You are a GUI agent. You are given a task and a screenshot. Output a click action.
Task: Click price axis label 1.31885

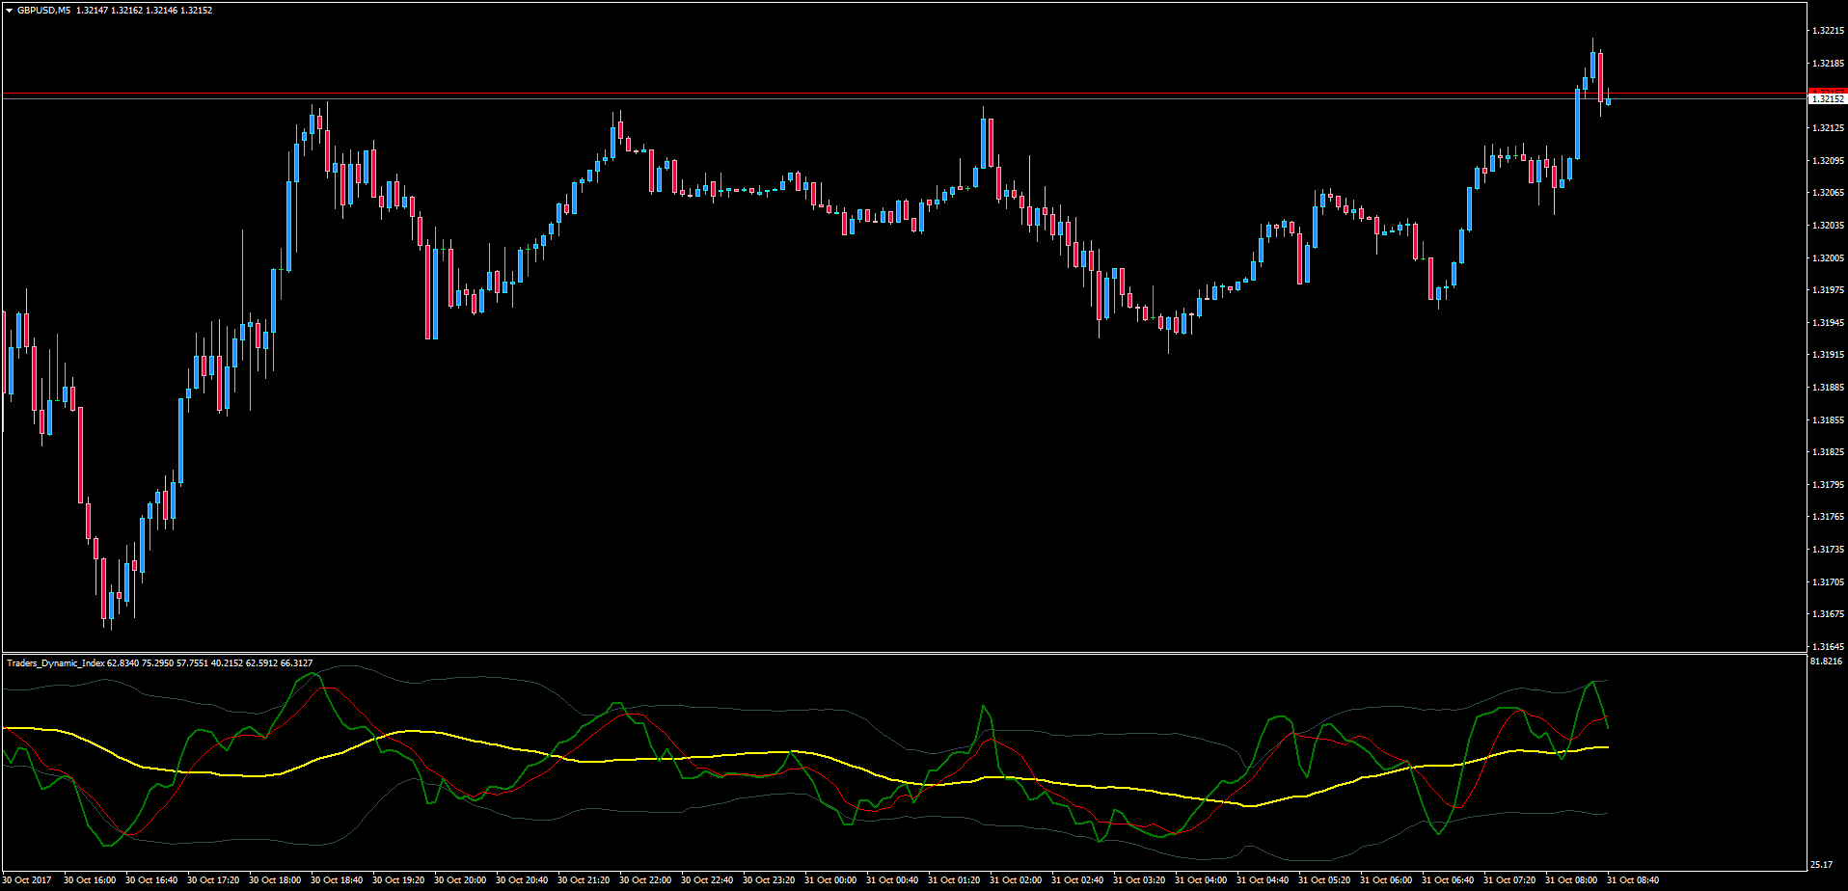tap(1828, 388)
